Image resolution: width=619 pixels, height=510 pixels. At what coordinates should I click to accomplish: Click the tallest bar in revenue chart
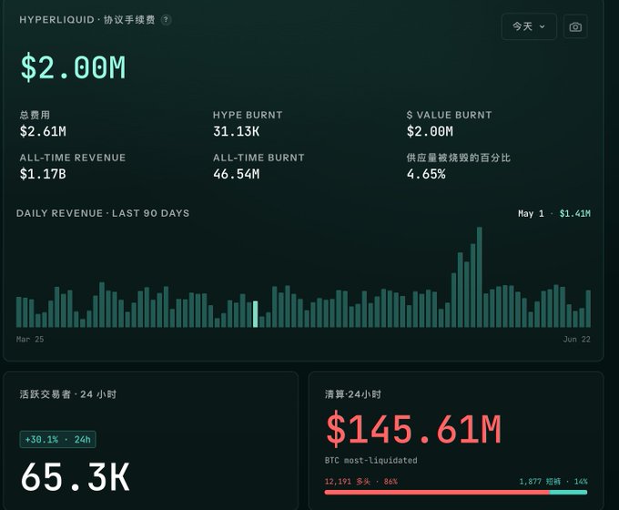(479, 277)
